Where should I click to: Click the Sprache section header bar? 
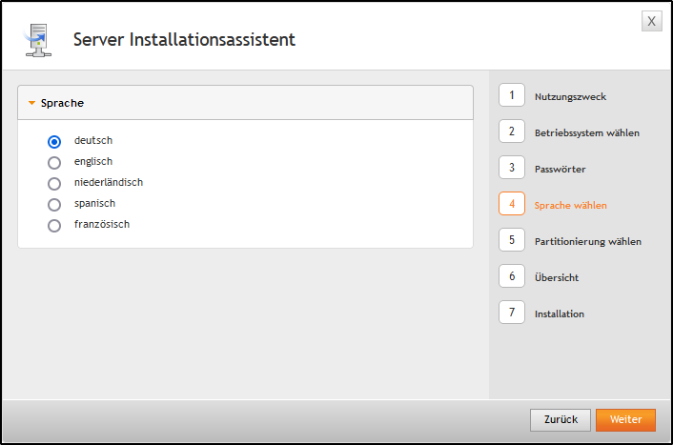coord(245,103)
